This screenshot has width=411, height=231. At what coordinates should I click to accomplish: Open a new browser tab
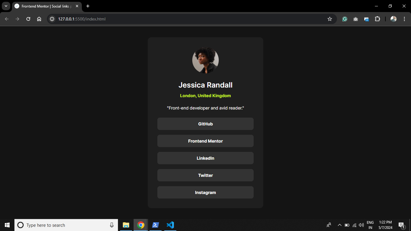click(88, 6)
